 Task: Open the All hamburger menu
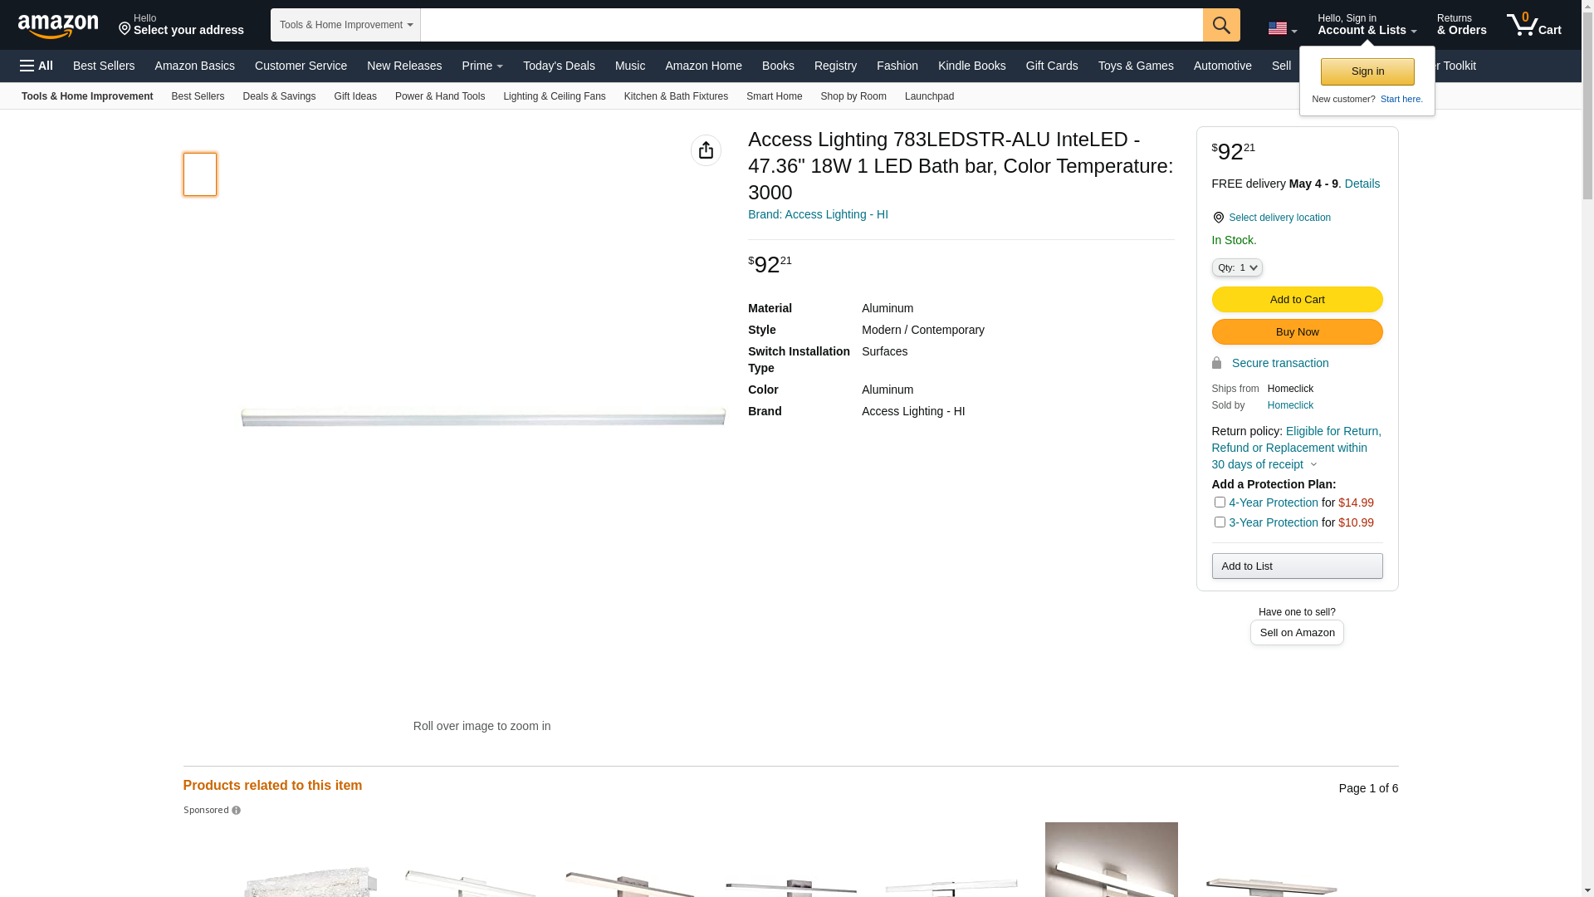[37, 66]
